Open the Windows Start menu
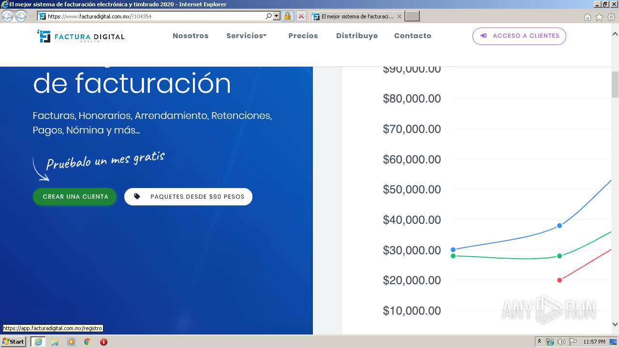 click(13, 342)
